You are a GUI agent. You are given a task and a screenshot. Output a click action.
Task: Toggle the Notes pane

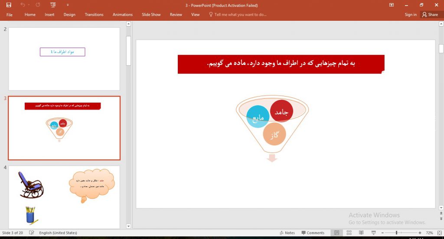tap(287, 233)
